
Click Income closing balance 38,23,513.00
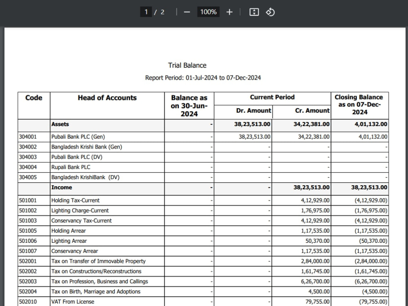[369, 187]
